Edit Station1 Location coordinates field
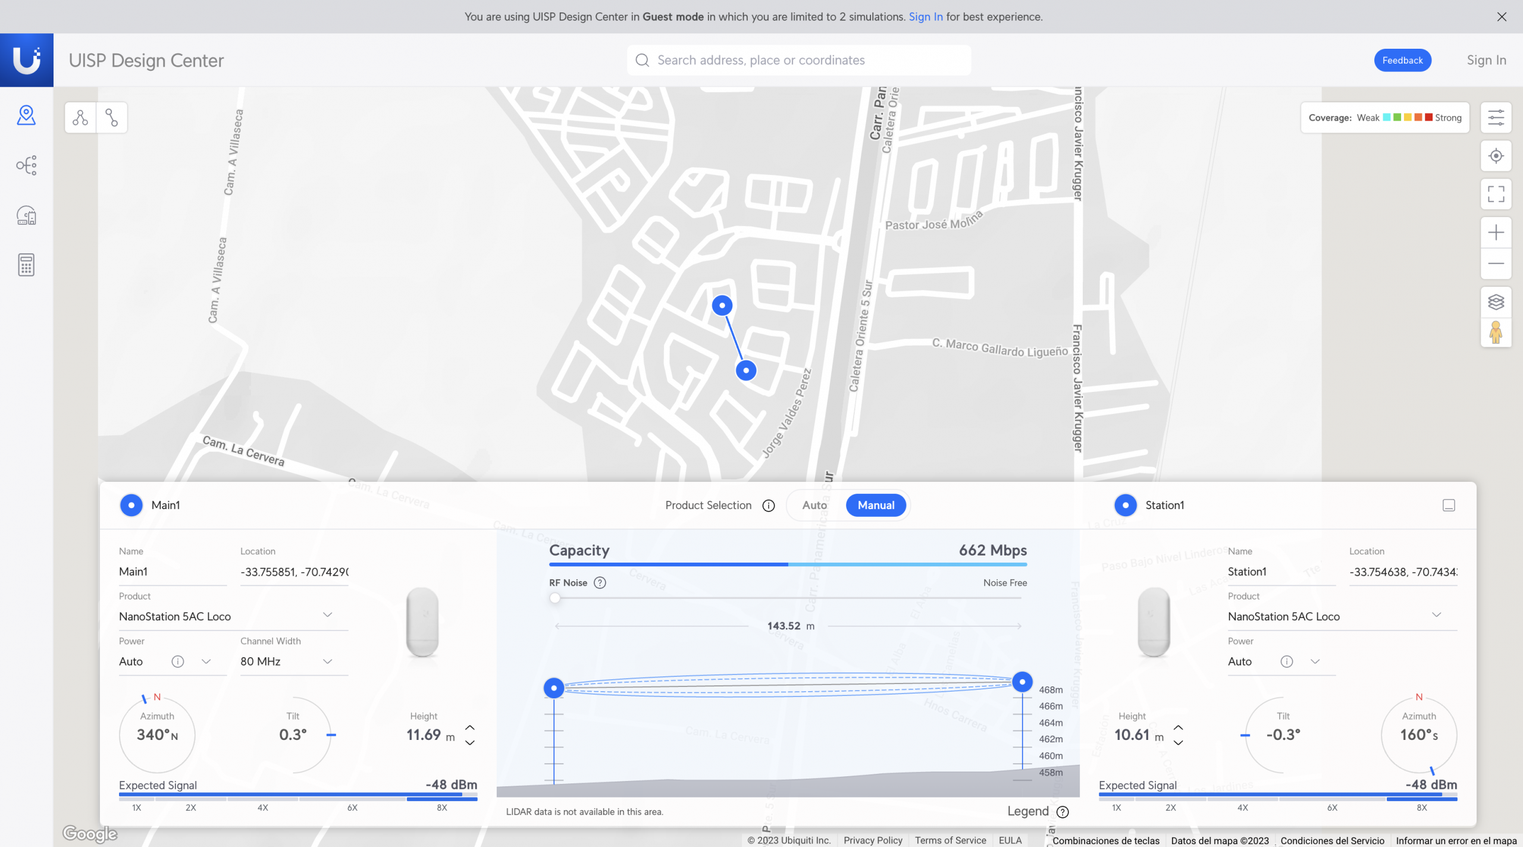The image size is (1523, 847). tap(1403, 572)
